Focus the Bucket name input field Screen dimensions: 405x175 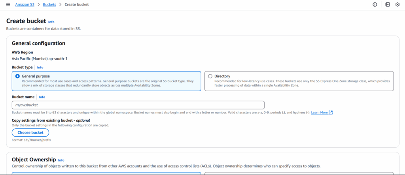click(138, 105)
